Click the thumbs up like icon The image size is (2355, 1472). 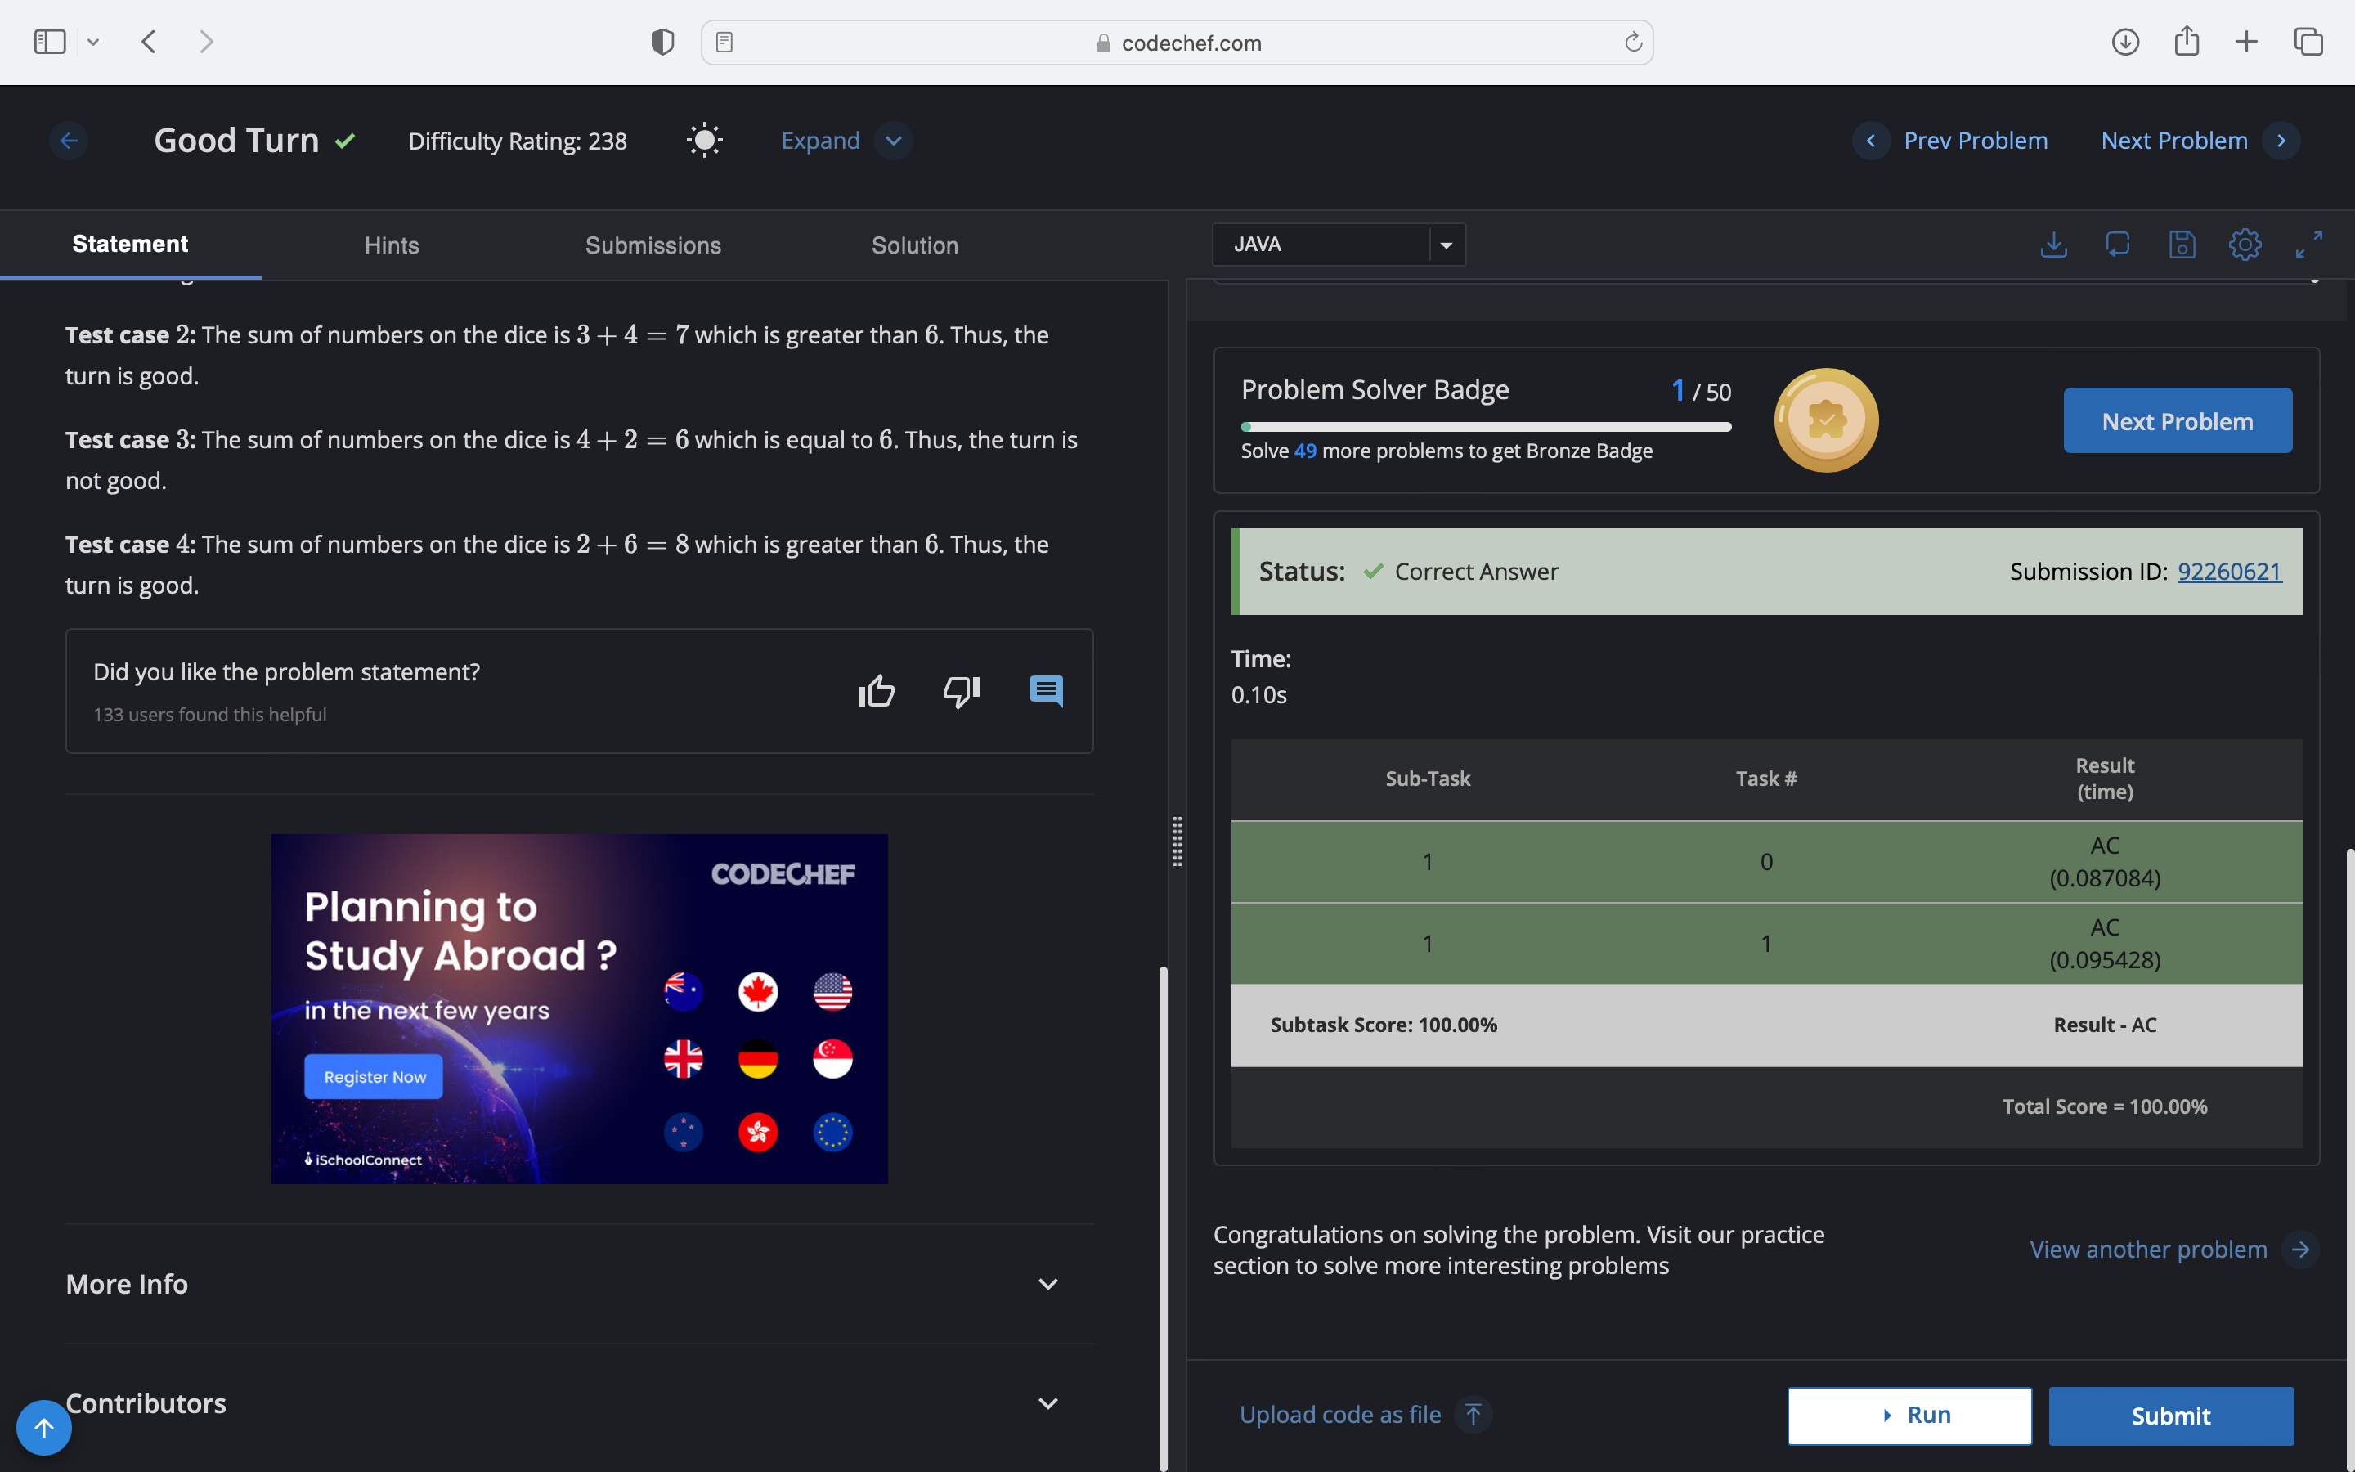click(x=876, y=691)
